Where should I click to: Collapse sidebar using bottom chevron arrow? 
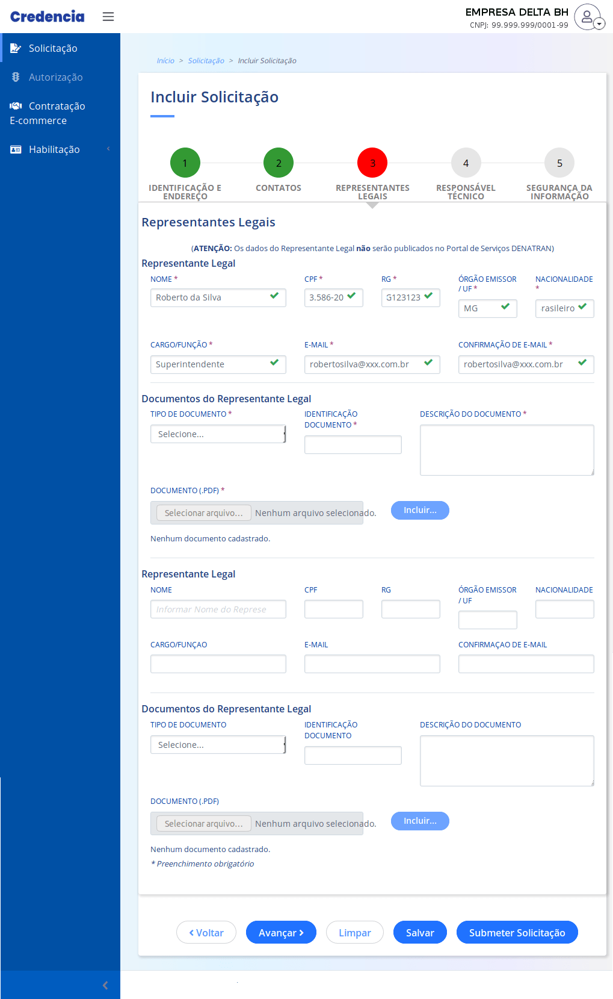click(105, 985)
